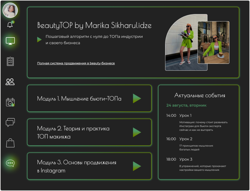This screenshot has height=191, width=250.
Task: Open the shopping bag icon
Action: point(10,143)
